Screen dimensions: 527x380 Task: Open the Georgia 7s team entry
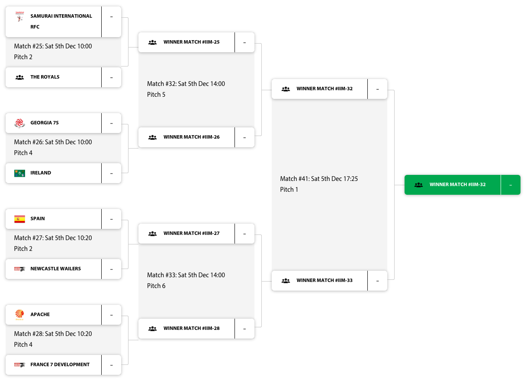click(45, 123)
